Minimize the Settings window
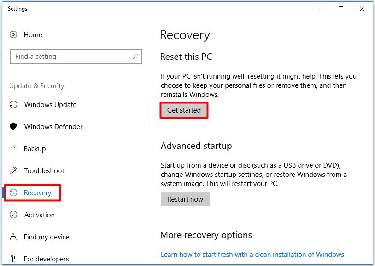The image size is (375, 266). click(320, 9)
